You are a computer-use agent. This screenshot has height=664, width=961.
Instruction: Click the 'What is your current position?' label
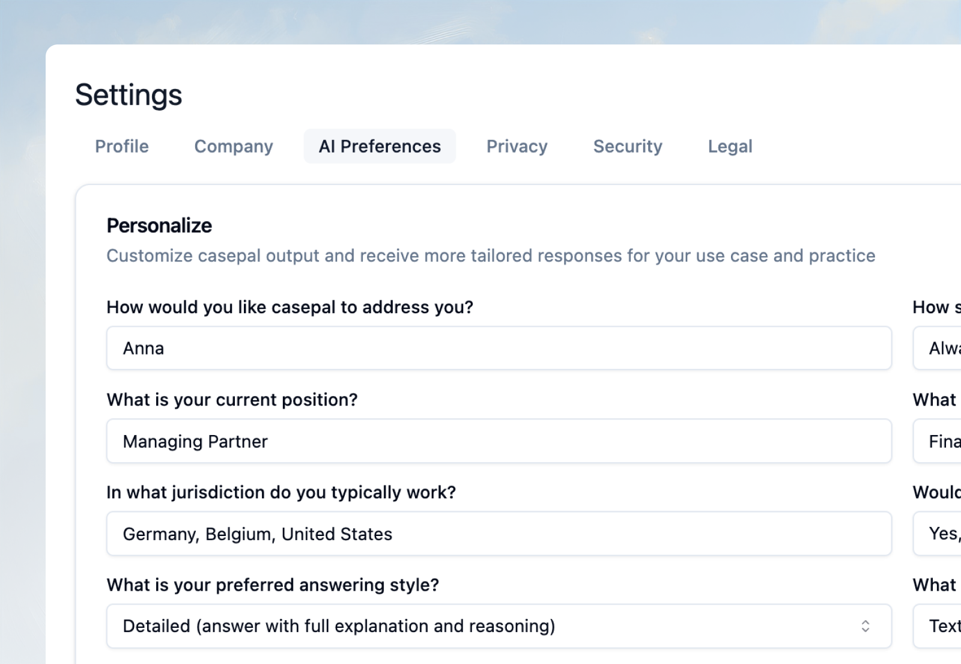pos(232,400)
